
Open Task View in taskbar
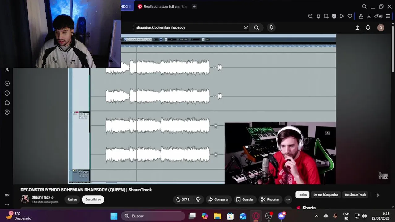(x=192, y=216)
